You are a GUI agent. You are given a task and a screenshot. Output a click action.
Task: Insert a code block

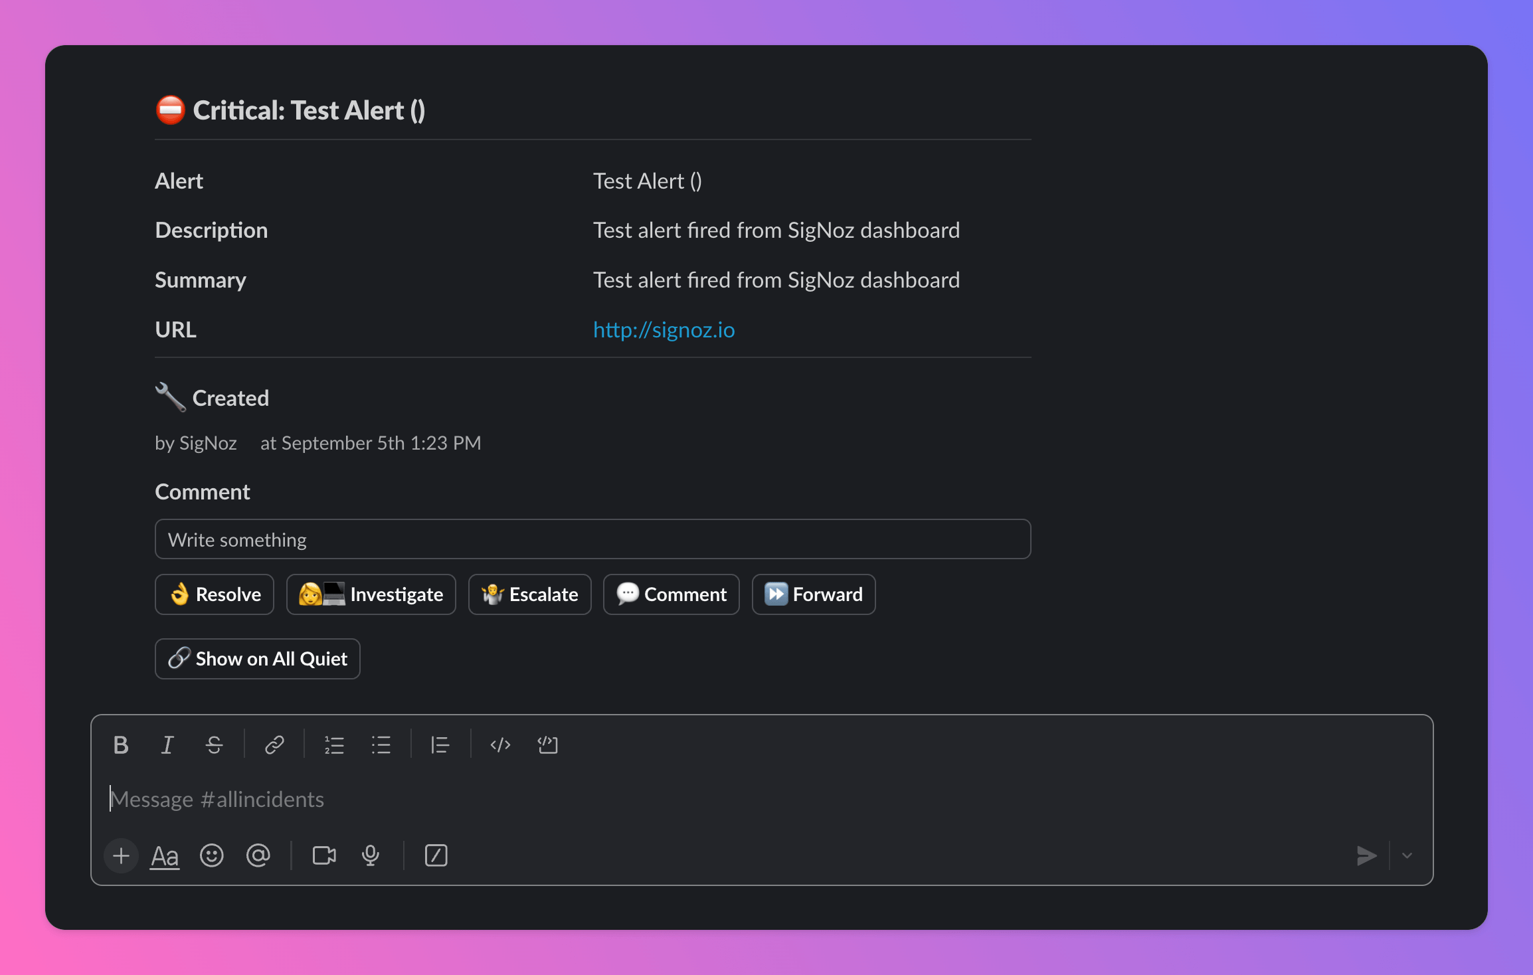[x=547, y=745]
